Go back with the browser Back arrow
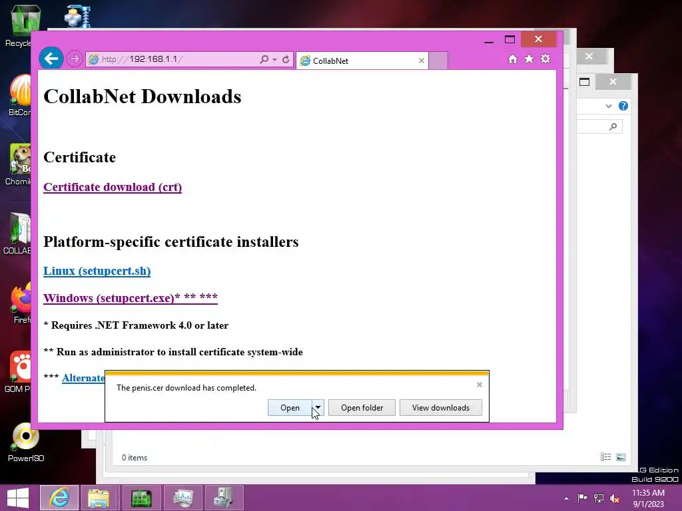The height and width of the screenshot is (511, 682). point(51,59)
